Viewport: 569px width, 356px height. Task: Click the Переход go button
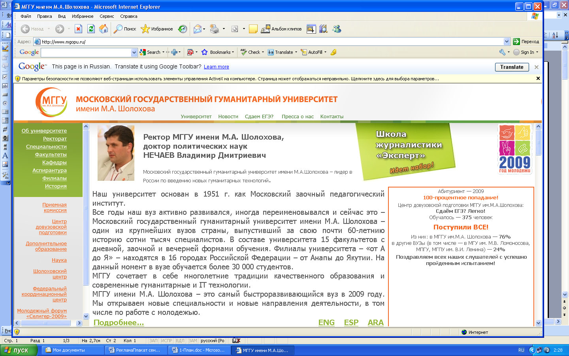[x=526, y=42]
